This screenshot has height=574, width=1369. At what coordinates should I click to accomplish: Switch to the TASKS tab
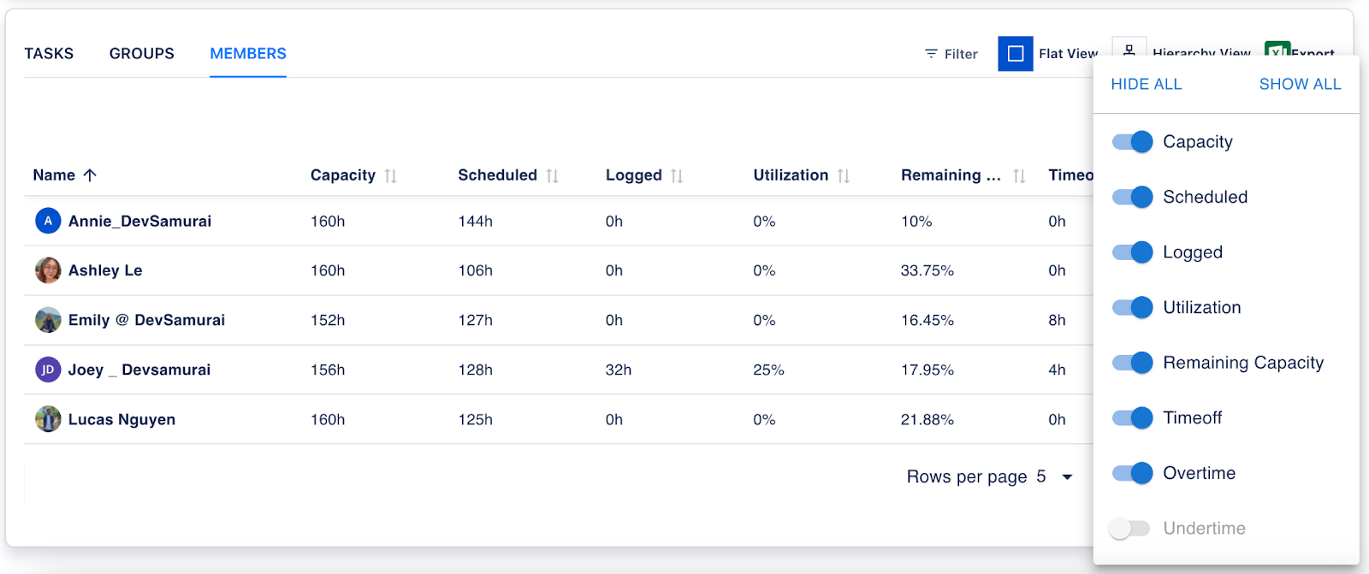[x=49, y=54]
